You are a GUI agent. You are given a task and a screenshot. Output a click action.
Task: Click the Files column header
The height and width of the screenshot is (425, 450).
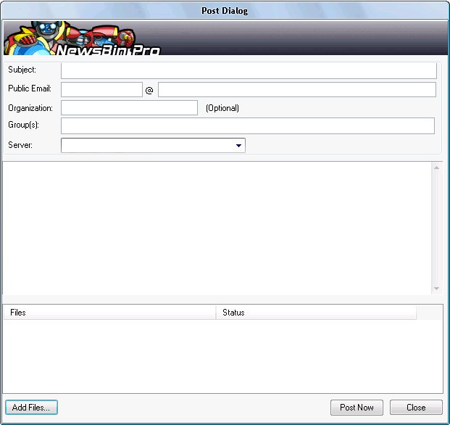109,313
